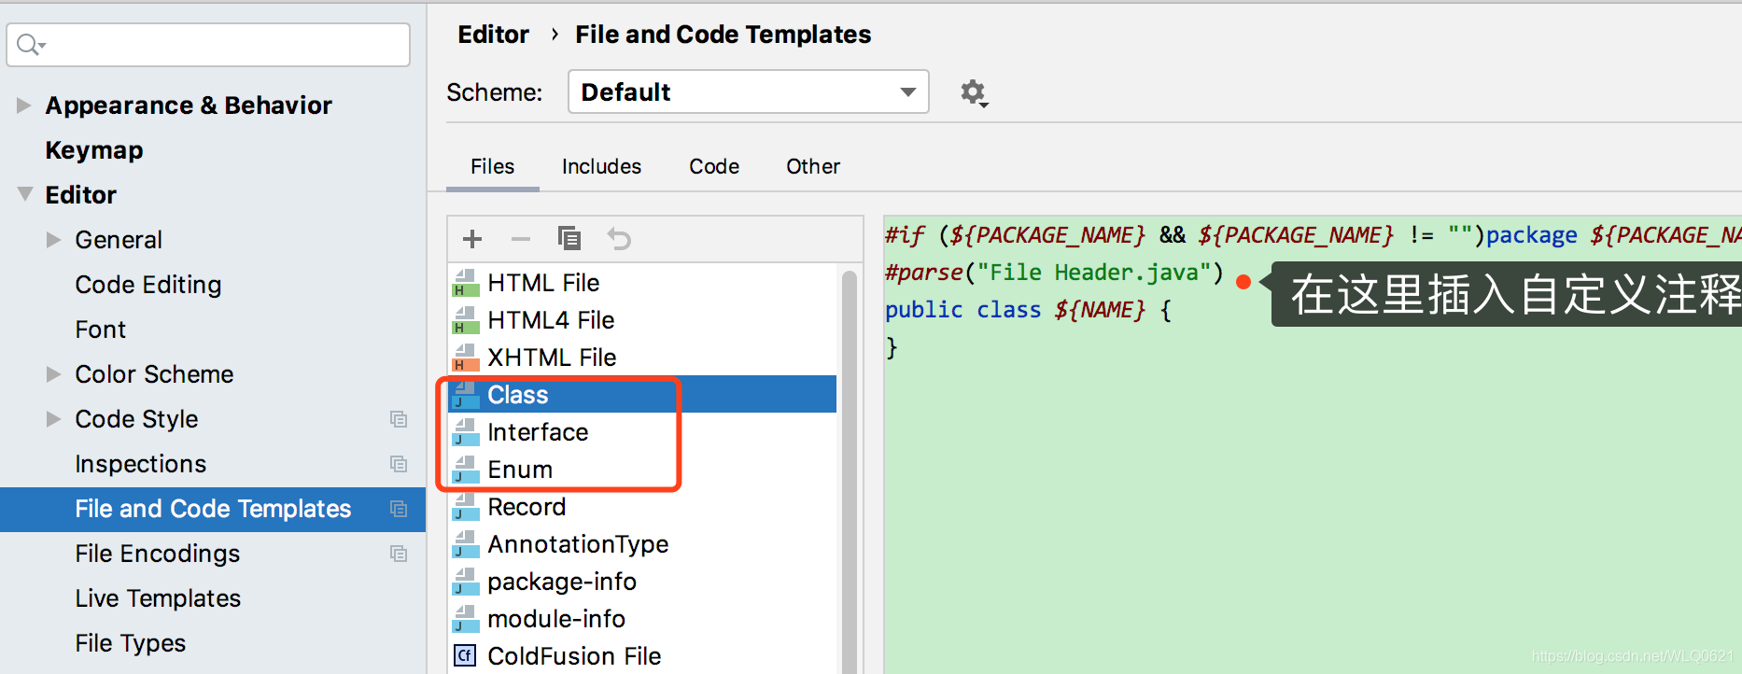
Task: Expand Appearance & Behavior section
Action: point(24,105)
